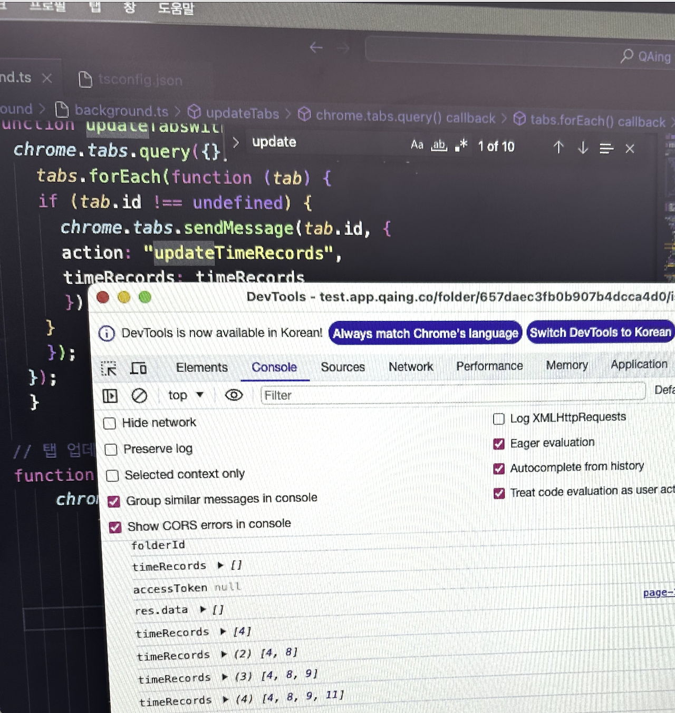Screen dimensions: 675x713
Task: Click the 'folderId' console log text
Action: [158, 545]
